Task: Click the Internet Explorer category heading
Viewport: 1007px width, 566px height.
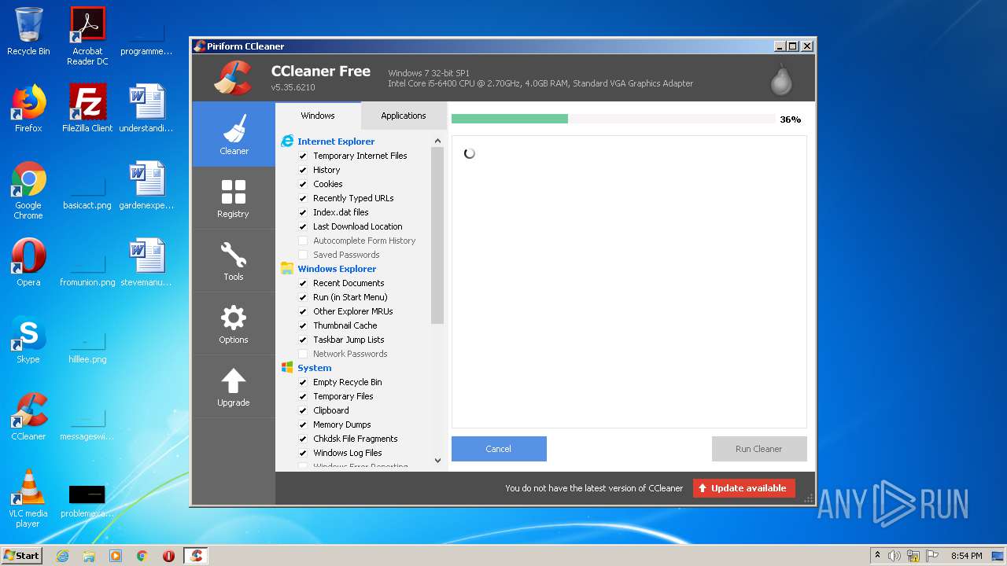Action: click(336, 141)
